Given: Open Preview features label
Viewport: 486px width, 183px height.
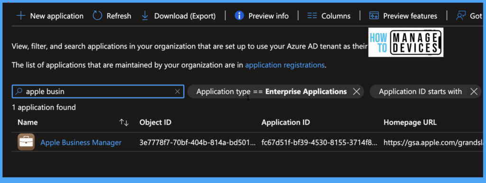Looking at the screenshot, I should [410, 16].
